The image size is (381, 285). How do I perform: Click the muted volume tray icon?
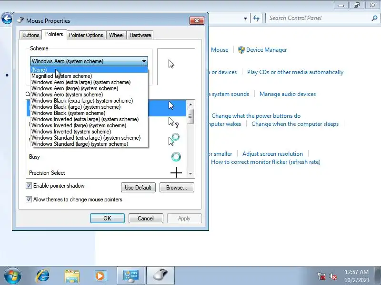tap(332, 276)
